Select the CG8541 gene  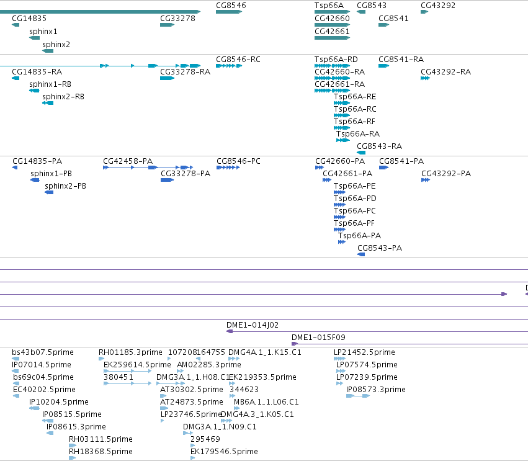383,25
